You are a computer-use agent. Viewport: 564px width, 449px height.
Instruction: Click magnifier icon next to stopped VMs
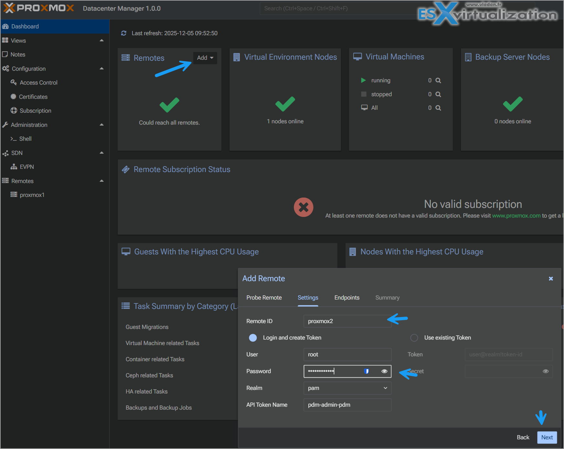click(x=438, y=94)
